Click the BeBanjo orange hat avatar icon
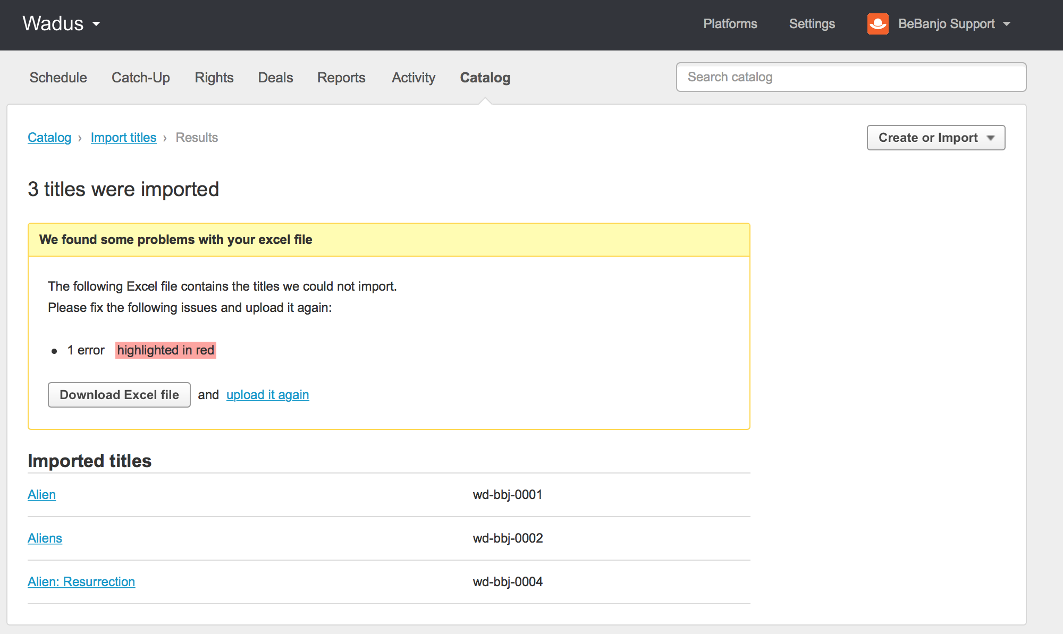The height and width of the screenshot is (634, 1063). (878, 24)
